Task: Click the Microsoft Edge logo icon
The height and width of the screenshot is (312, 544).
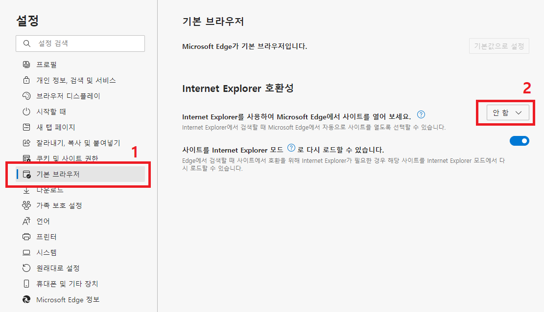Action: pos(26,299)
